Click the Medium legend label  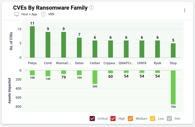(141, 119)
